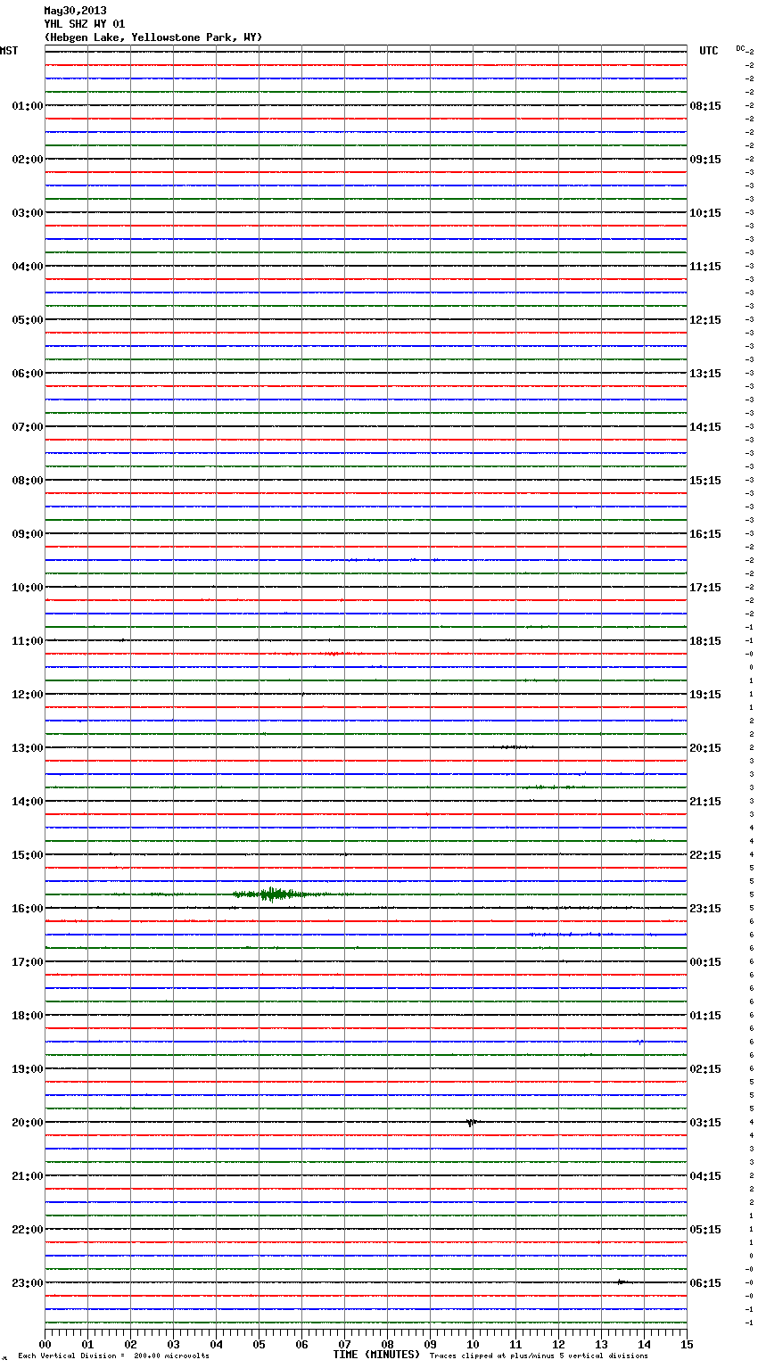Image resolution: width=758 pixels, height=1368 pixels.
Task: Click the 16:15 UTC time label
Action: (705, 534)
